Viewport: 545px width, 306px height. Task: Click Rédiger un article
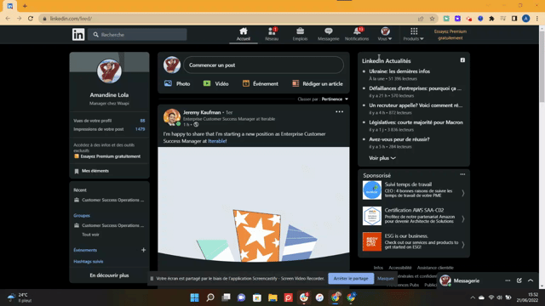[x=318, y=83]
